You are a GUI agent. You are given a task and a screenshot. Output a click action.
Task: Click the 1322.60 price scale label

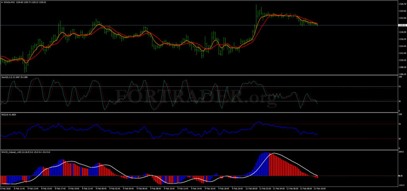402,18
